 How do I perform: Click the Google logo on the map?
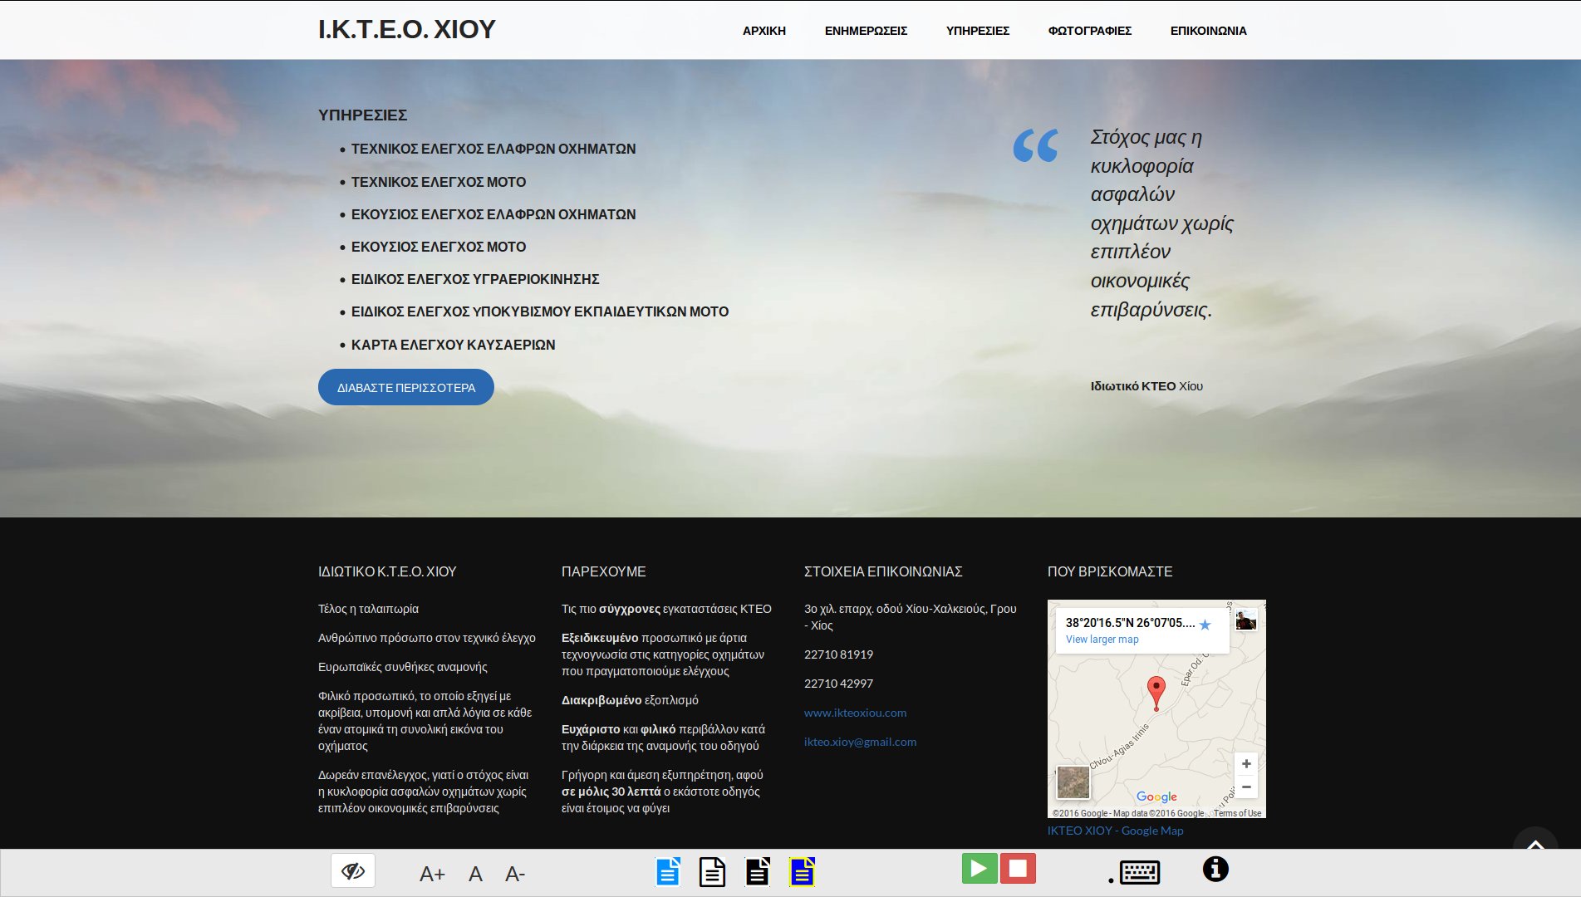1156,797
